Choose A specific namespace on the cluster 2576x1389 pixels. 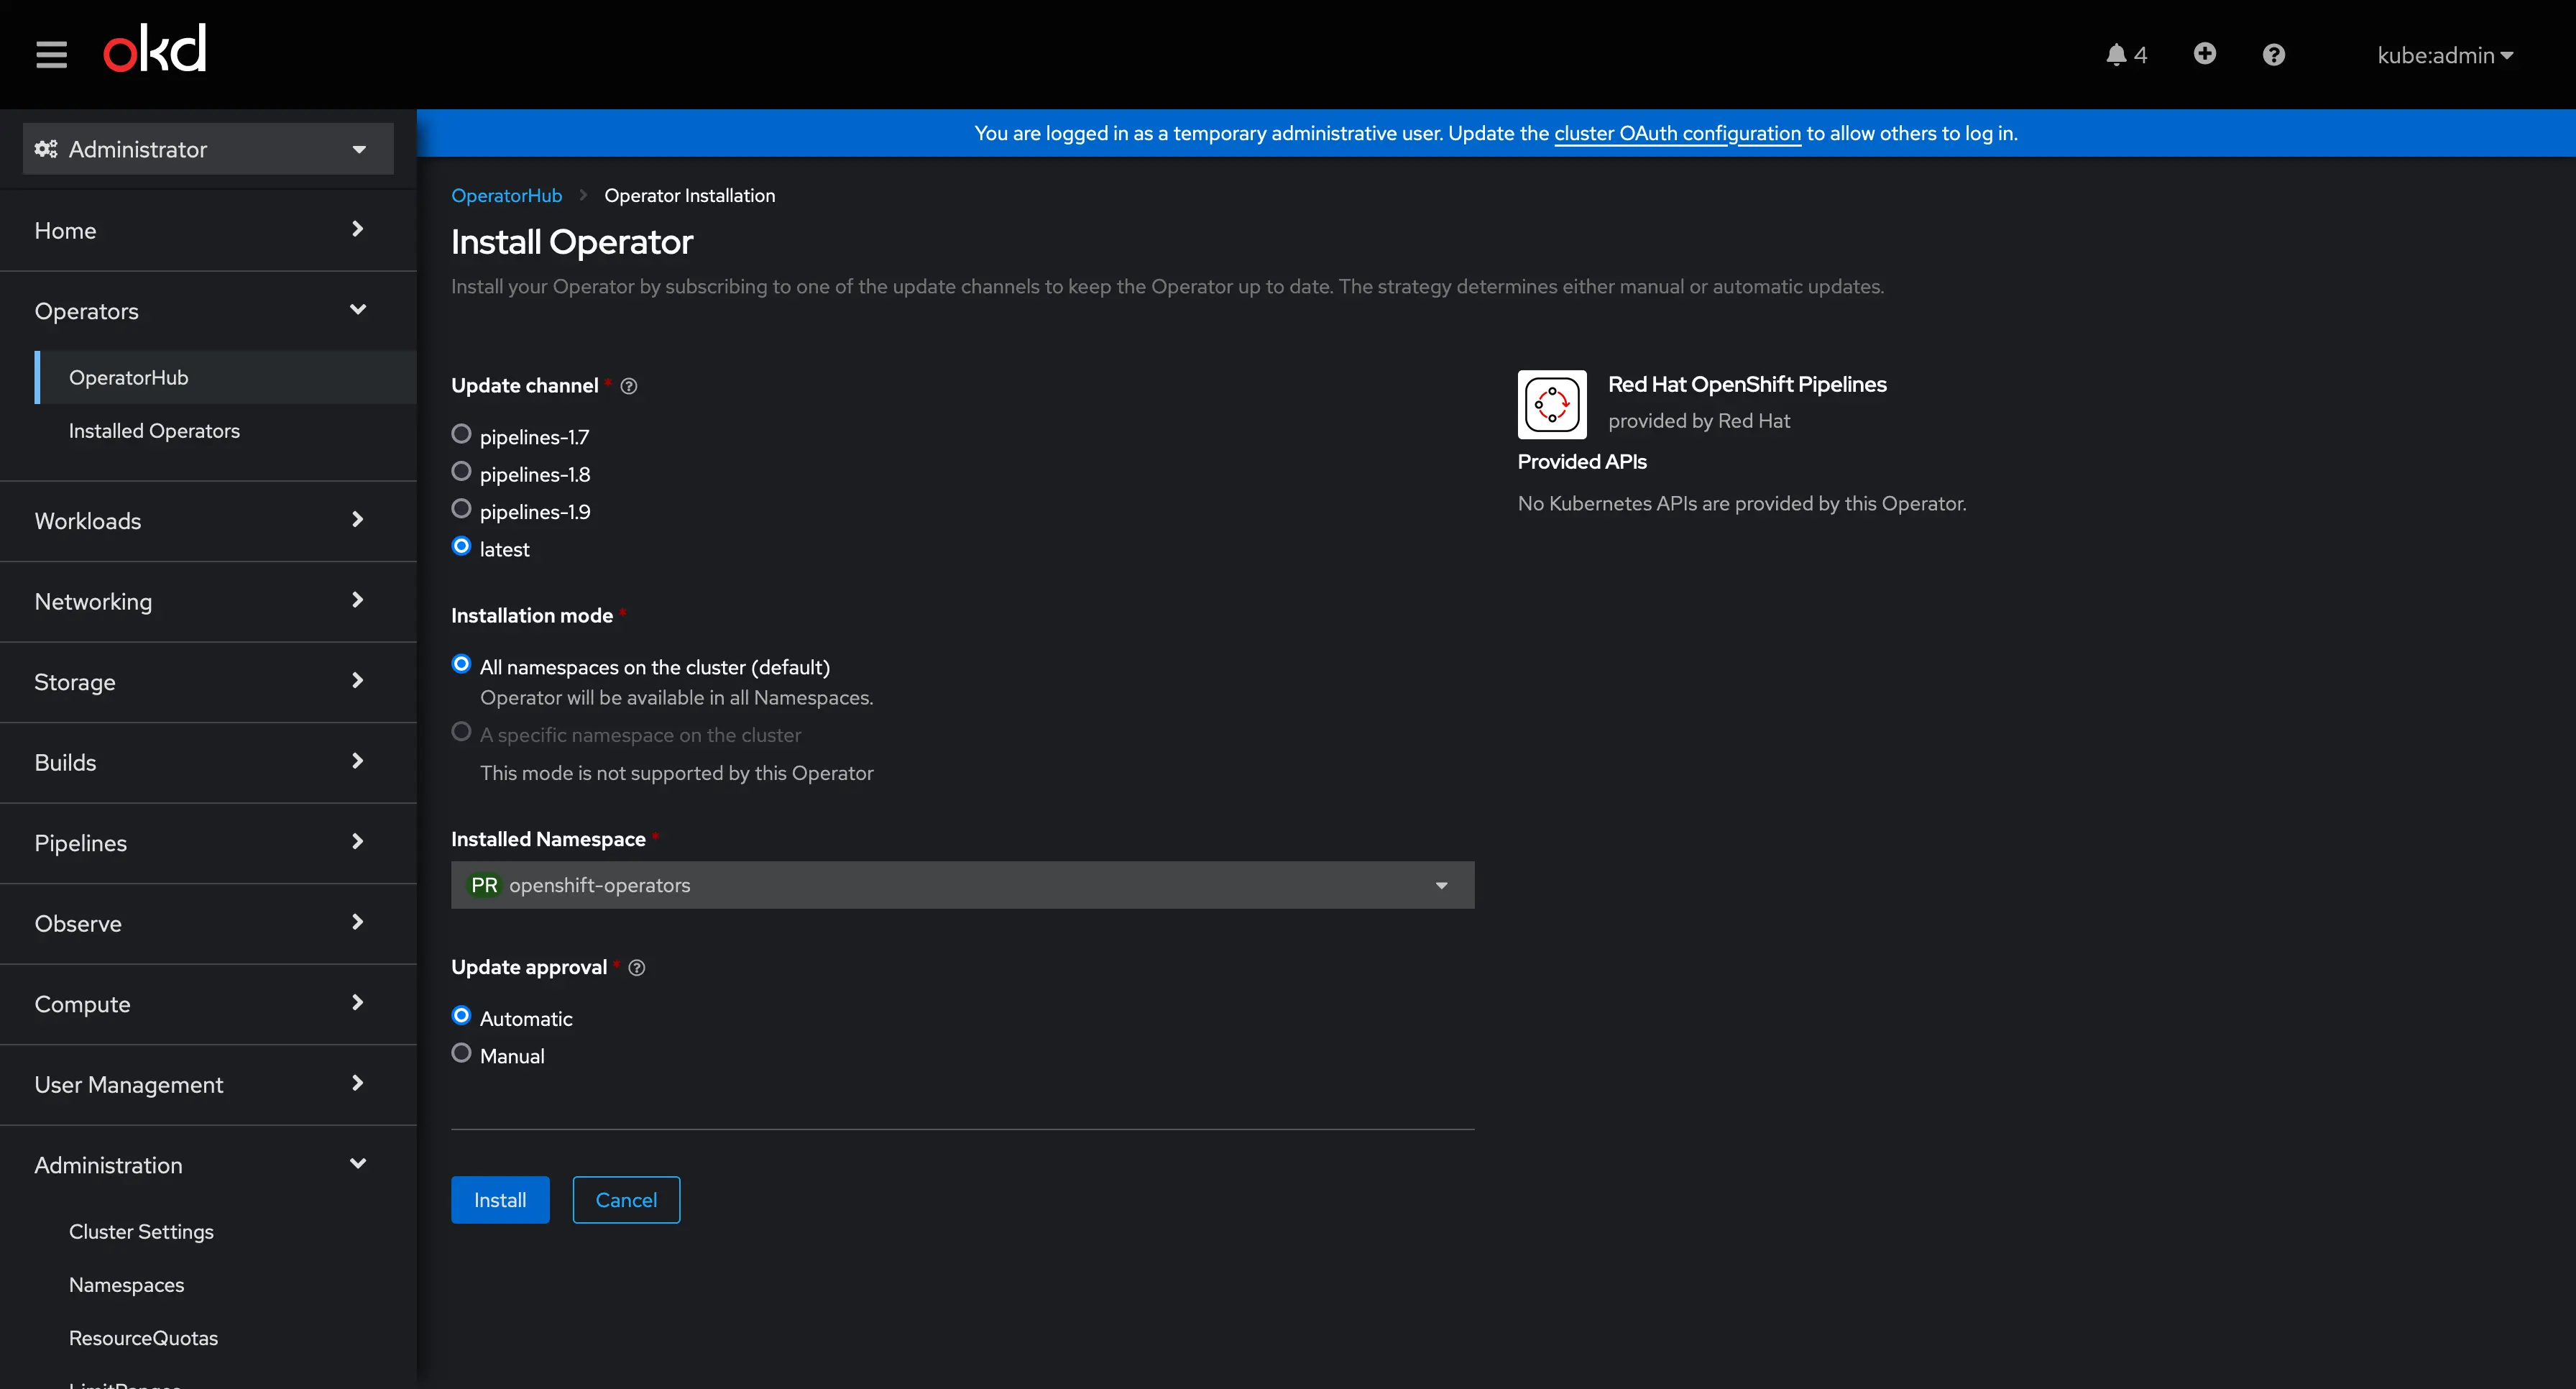coord(461,732)
